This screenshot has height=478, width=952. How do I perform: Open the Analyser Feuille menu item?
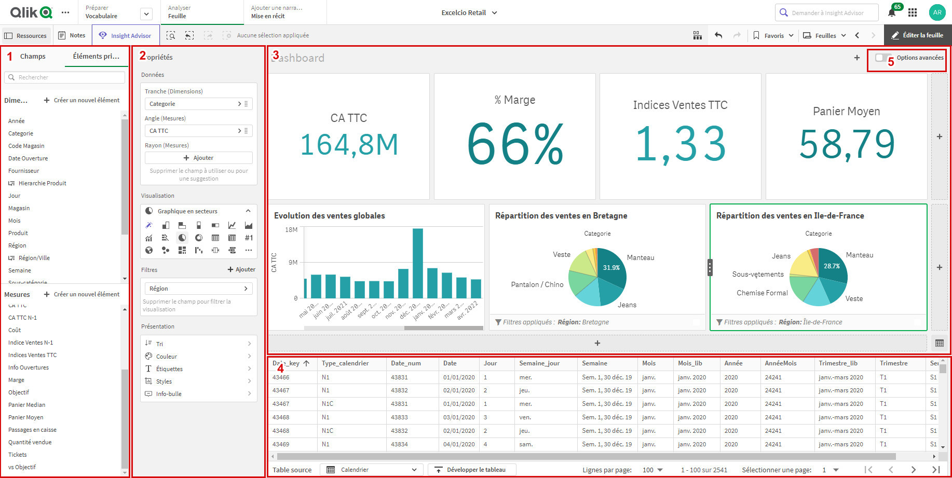click(179, 12)
